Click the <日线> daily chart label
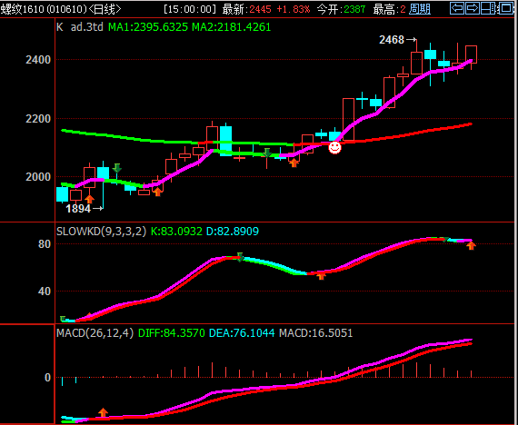This screenshot has width=518, height=425. [105, 9]
